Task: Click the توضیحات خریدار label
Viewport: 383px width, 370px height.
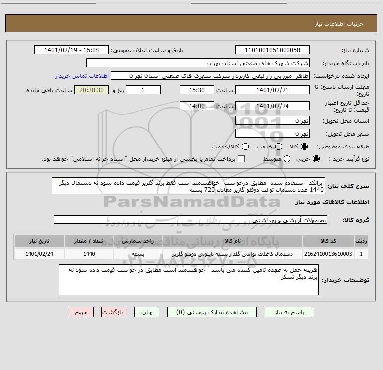Action: click(x=345, y=280)
